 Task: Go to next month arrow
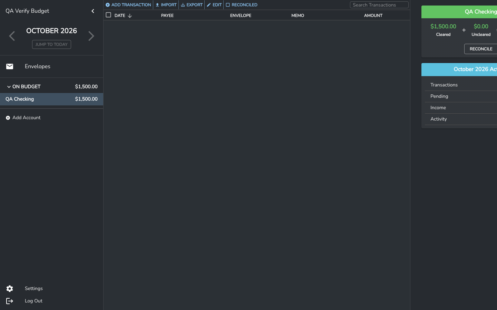tap(91, 36)
